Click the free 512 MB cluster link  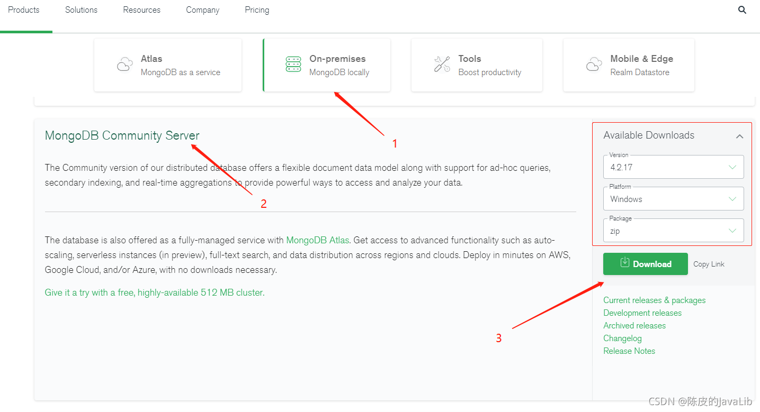[154, 292]
